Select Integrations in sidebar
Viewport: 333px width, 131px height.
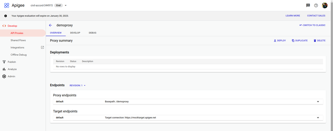point(17,48)
